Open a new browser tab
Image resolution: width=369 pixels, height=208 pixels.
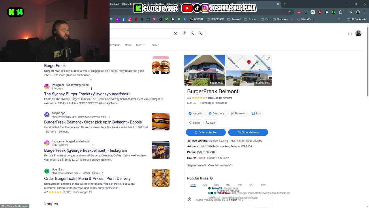(285, 4)
